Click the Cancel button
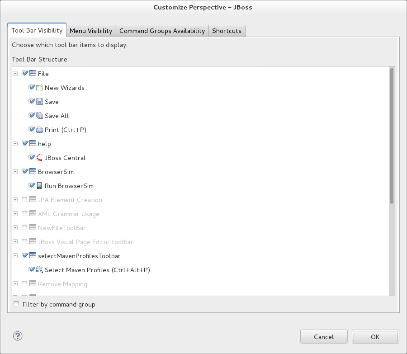407x354 pixels. (x=324, y=336)
